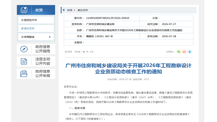This screenshot has height=122, width=217.
Task: Open 政府信息公开年报 link
Action: coord(43,73)
